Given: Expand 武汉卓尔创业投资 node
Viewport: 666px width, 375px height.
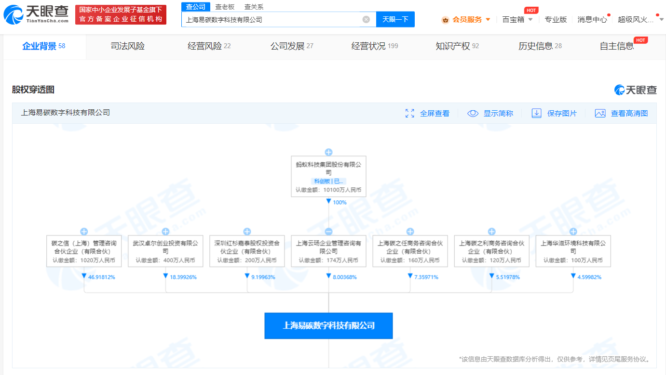Looking at the screenshot, I should (165, 232).
